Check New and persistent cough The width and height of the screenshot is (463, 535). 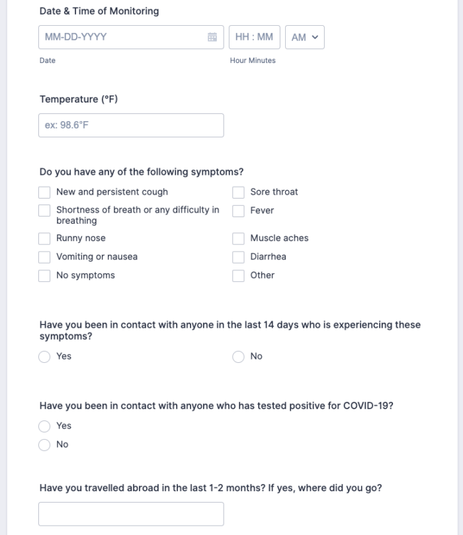click(x=44, y=192)
